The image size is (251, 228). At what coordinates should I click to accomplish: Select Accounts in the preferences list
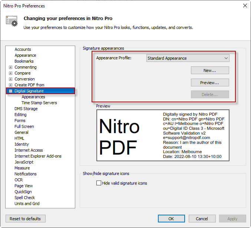click(x=23, y=49)
